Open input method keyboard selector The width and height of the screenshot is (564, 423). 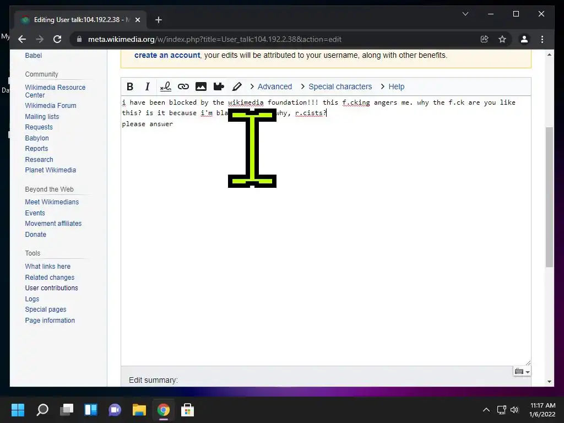[522, 372]
